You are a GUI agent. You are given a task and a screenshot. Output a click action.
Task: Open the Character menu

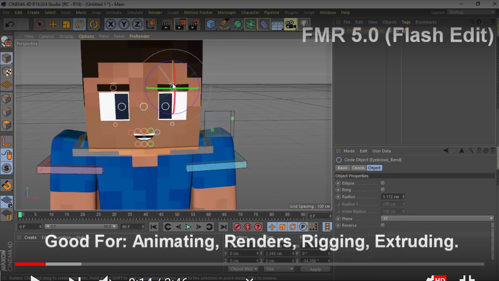[250, 12]
